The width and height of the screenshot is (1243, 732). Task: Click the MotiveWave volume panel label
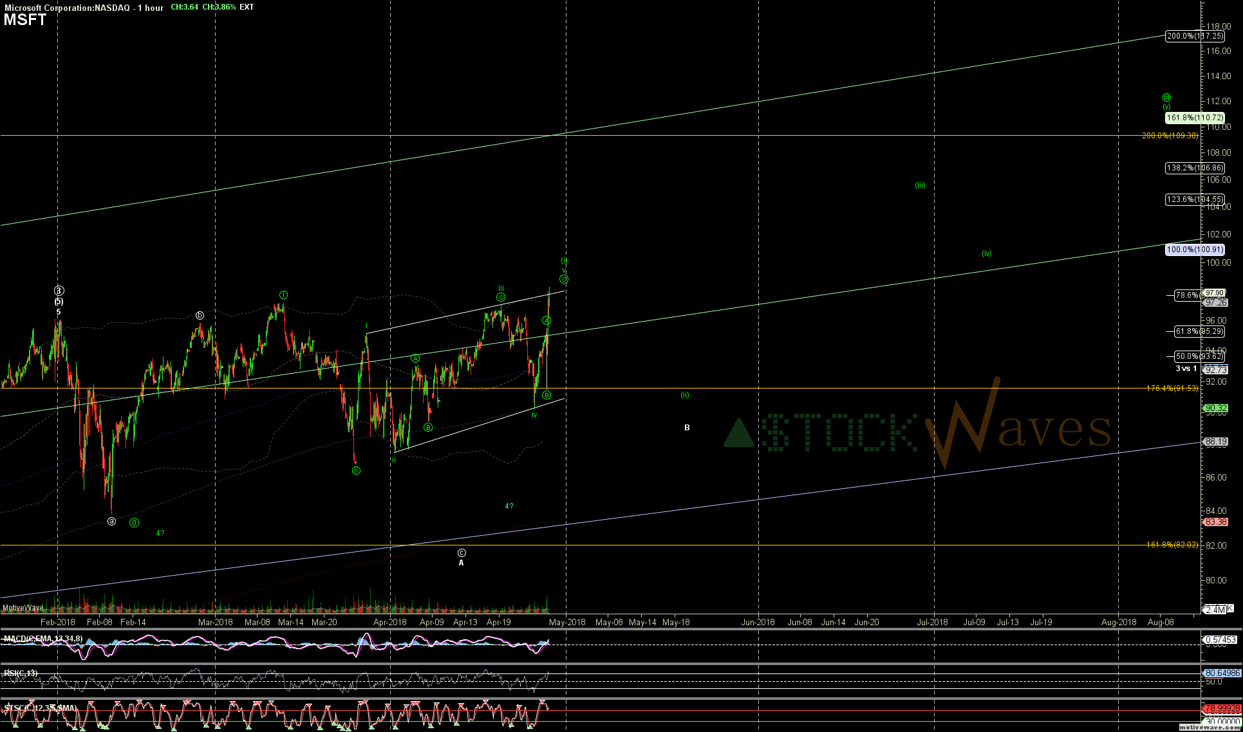(23, 608)
